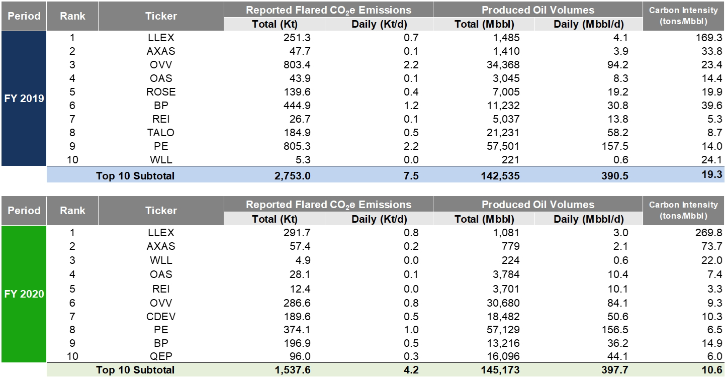
Task: Select BP ticker in FY 2019 table
Action: (161, 106)
